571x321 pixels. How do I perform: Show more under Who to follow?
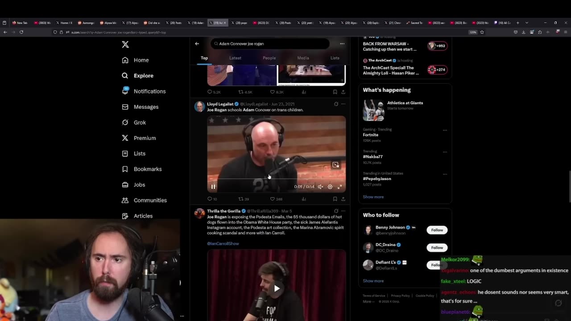373,281
